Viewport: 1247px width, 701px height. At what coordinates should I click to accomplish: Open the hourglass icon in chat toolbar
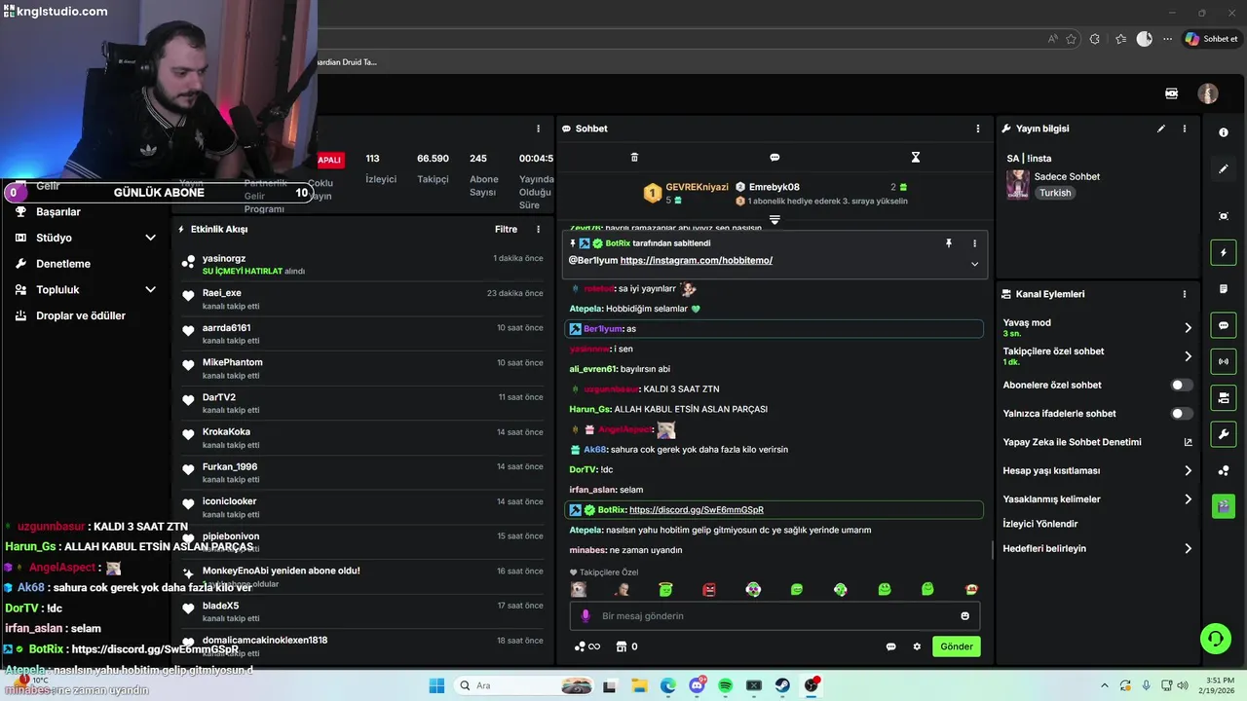[x=915, y=157]
